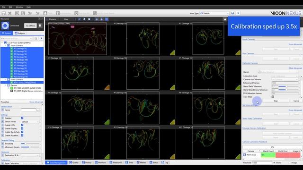The width and height of the screenshot is (303, 170).
Task: Click the Local Vicon System computer icon
Action: 5,43
